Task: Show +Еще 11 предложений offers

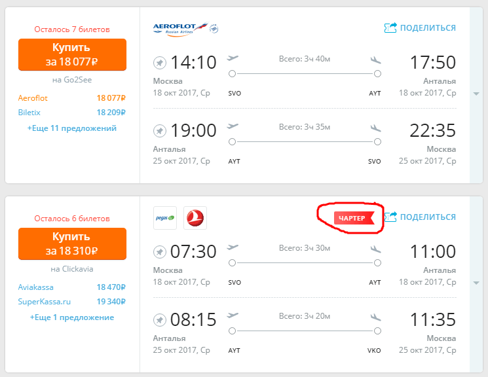Action: 72,128
